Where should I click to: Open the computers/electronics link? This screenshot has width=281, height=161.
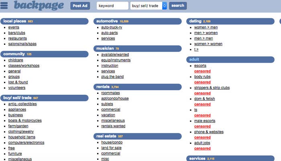26,143
